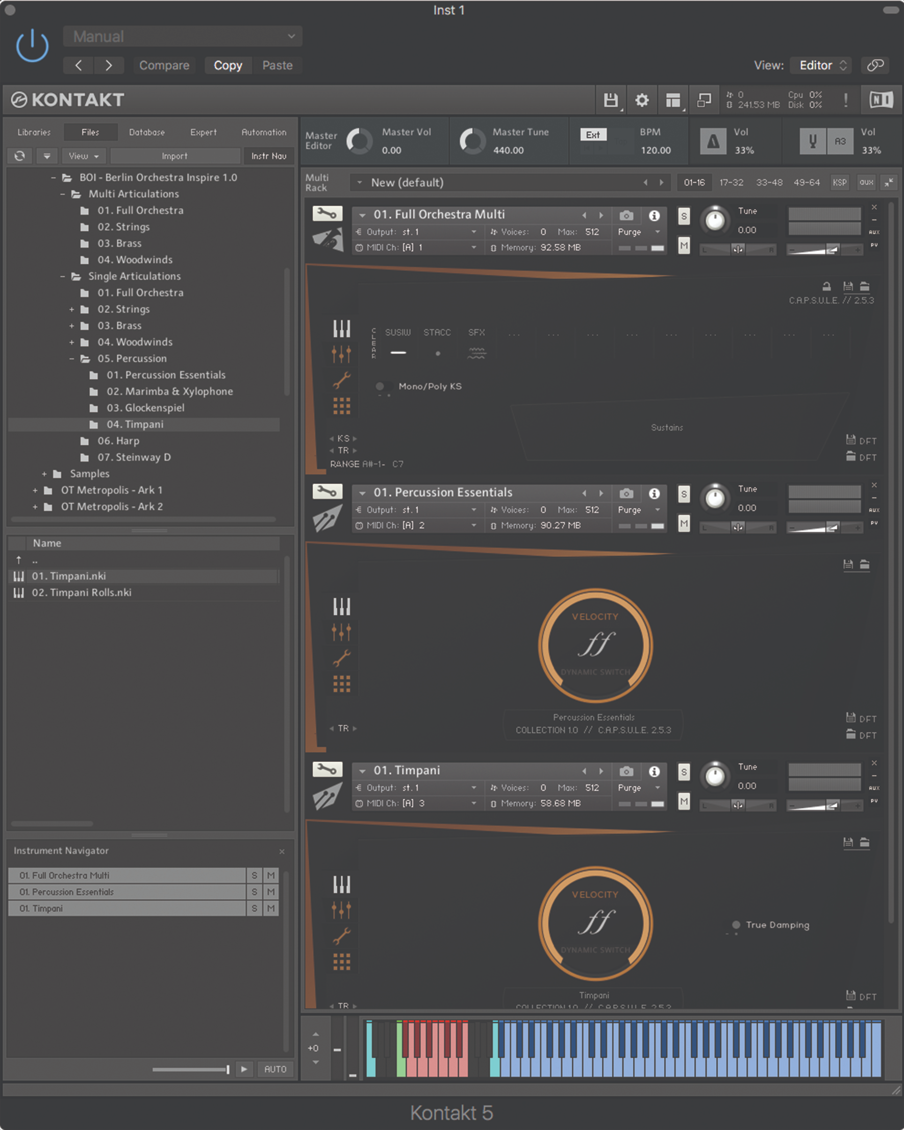Image resolution: width=904 pixels, height=1130 pixels.
Task: Open the View mode Editor dropdown
Action: [821, 65]
